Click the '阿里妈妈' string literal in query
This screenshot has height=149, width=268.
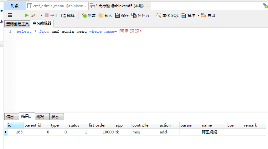click(129, 31)
